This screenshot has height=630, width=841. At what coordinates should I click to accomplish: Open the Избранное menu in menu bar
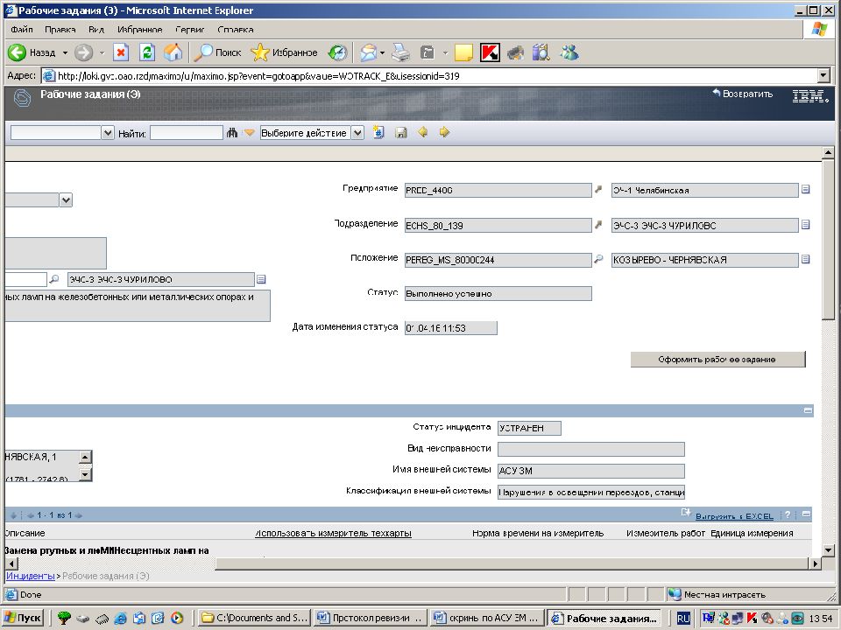click(139, 30)
